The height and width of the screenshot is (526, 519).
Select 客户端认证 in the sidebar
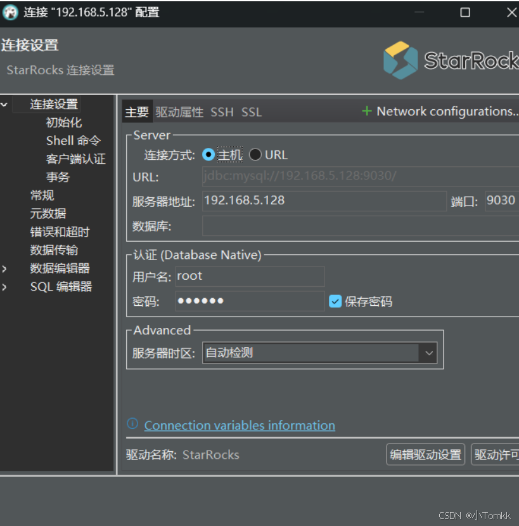pyautogui.click(x=76, y=159)
